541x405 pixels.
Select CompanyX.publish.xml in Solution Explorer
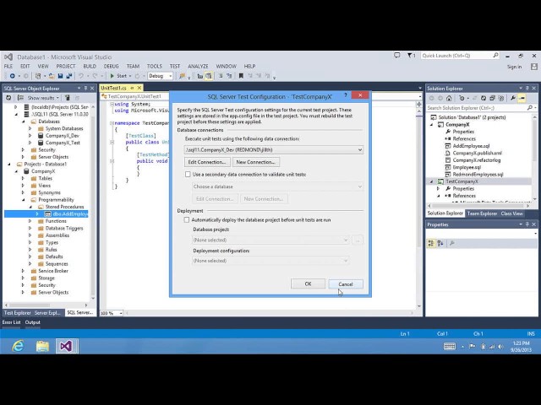pyautogui.click(x=477, y=153)
